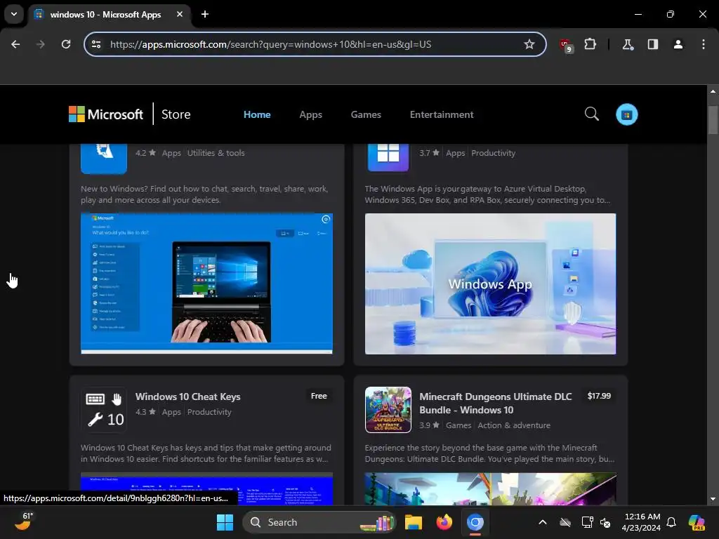Open Minecraft Dungeons Ultimate DLC Bundle title
Viewport: 719px width, 539px height.
495,404
